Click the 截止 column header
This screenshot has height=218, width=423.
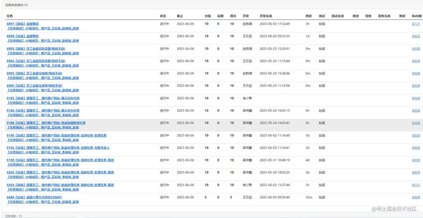click(x=180, y=16)
